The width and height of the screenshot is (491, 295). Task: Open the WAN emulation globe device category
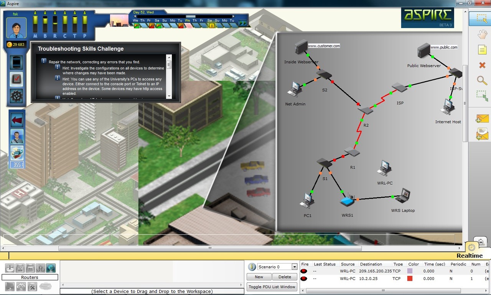[51, 268]
